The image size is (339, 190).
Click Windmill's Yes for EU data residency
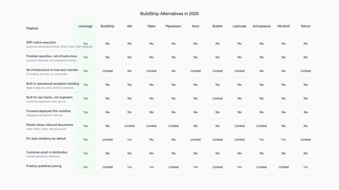click(283, 140)
